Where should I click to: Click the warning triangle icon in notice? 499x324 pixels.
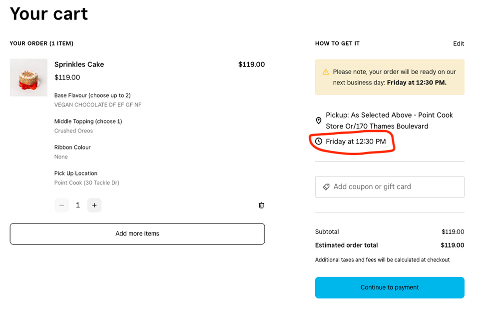point(326,71)
